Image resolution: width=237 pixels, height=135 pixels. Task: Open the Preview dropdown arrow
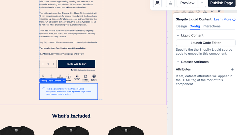[202, 3]
